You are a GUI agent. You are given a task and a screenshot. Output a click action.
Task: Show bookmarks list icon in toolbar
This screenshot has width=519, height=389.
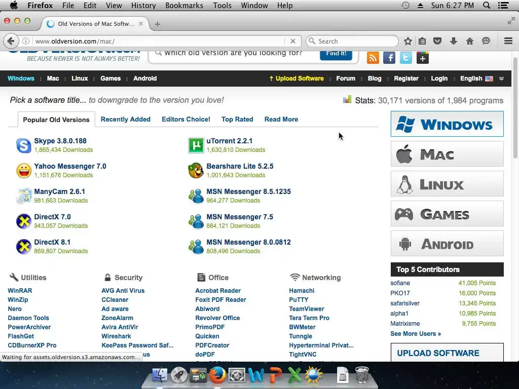click(422, 41)
